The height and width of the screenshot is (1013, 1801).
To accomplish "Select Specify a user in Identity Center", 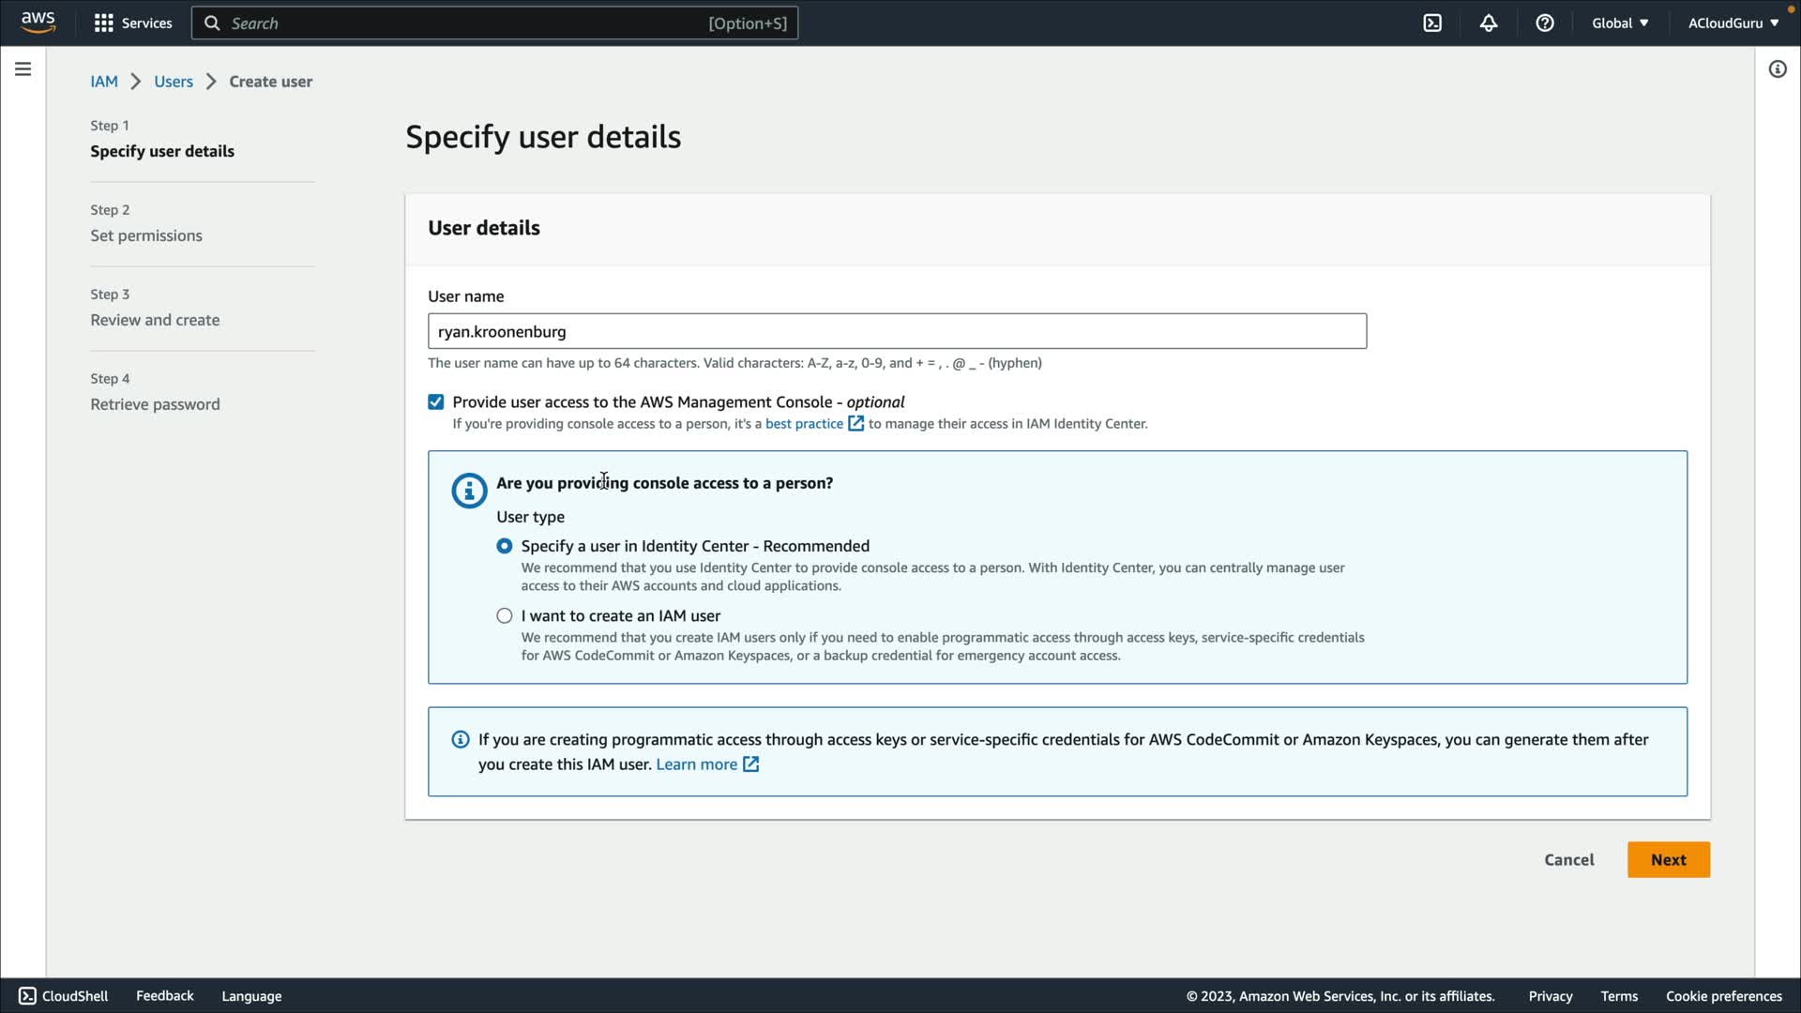I will point(505,546).
